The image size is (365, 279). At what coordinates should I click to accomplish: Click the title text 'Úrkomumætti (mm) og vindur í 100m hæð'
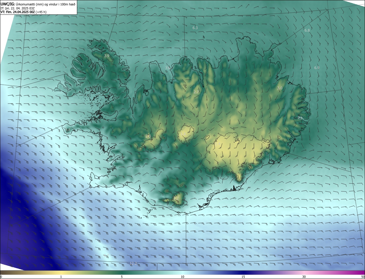click(x=45, y=4)
